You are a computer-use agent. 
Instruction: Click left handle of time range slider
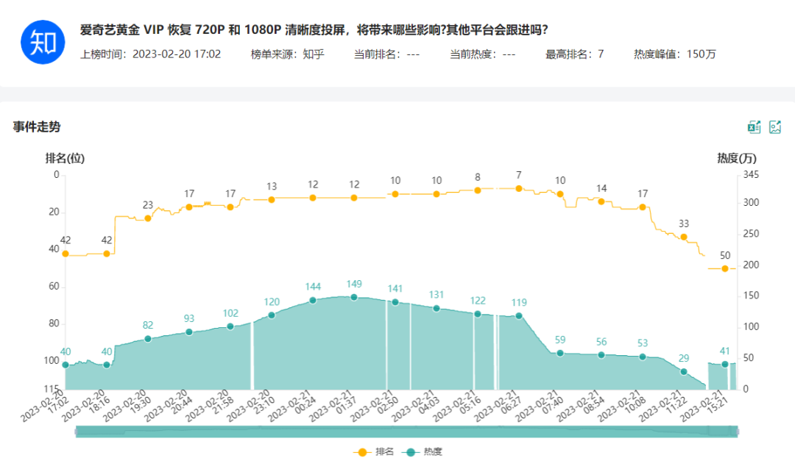point(76,431)
